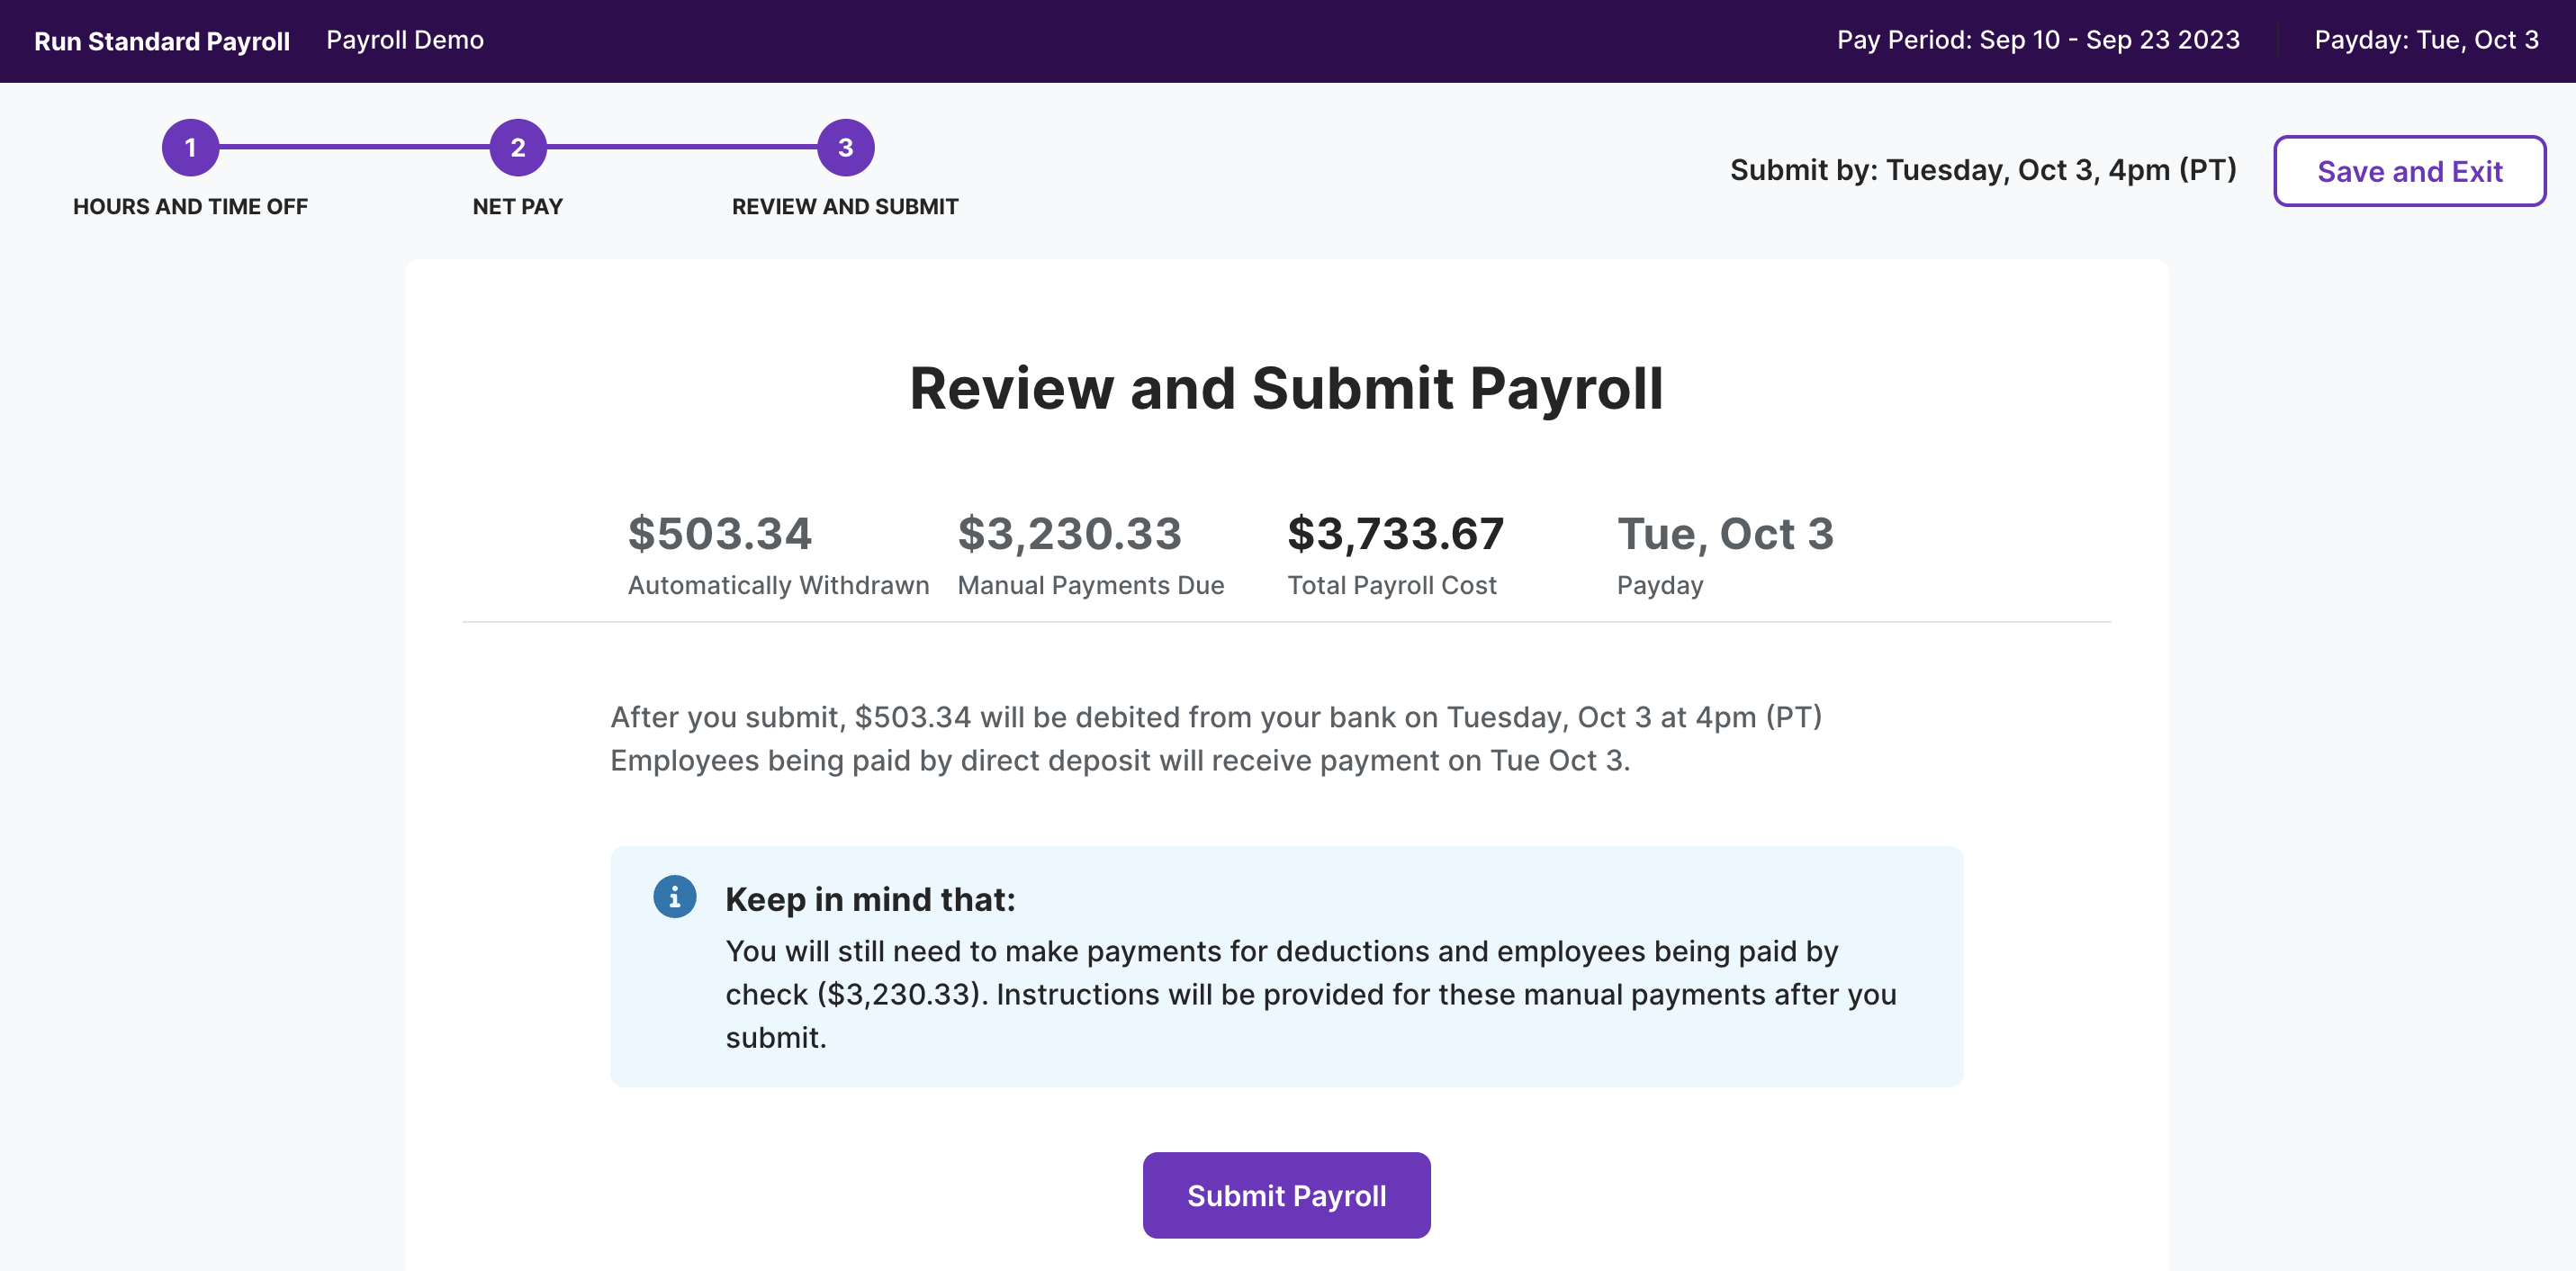Click the Payroll Demo label
The image size is (2576, 1271).
(x=405, y=40)
